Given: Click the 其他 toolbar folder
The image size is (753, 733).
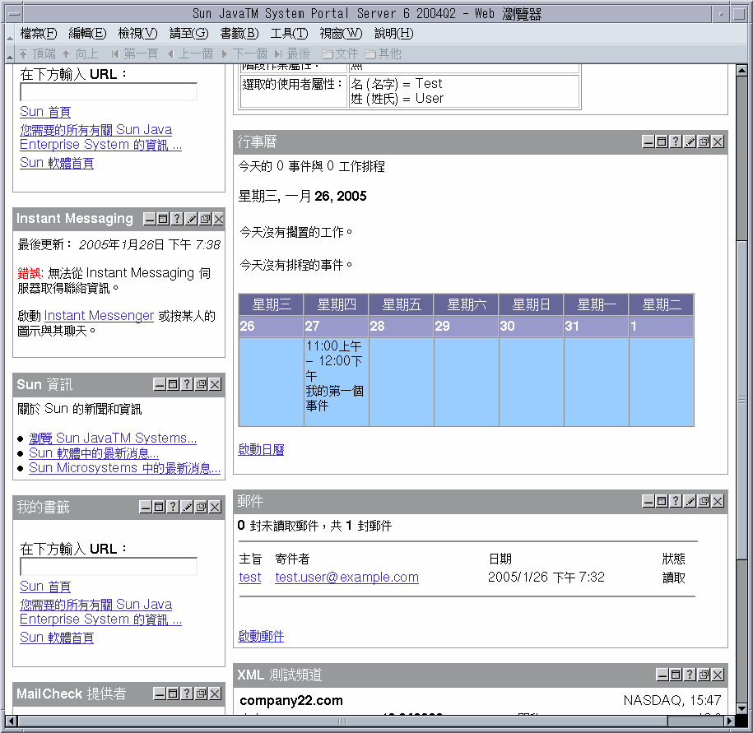Looking at the screenshot, I should [383, 53].
